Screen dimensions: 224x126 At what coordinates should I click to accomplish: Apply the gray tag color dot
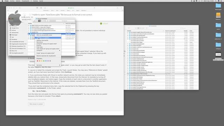click(50, 61)
